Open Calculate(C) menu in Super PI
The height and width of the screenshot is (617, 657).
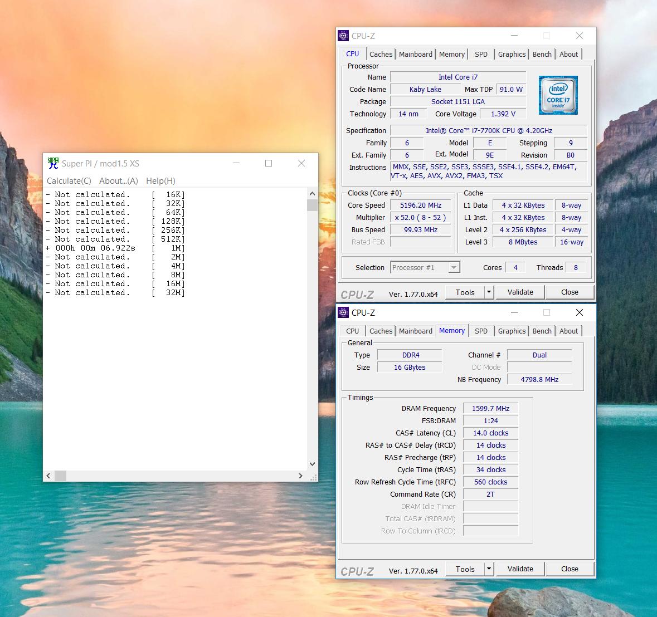point(69,181)
